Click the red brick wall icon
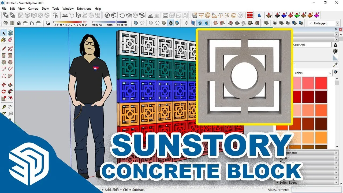 250,15
